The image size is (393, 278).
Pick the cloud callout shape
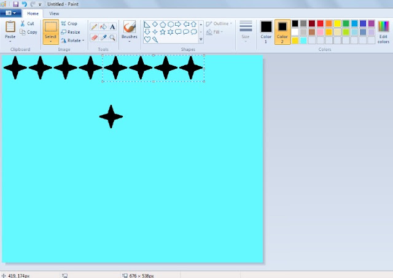pyautogui.click(x=194, y=32)
